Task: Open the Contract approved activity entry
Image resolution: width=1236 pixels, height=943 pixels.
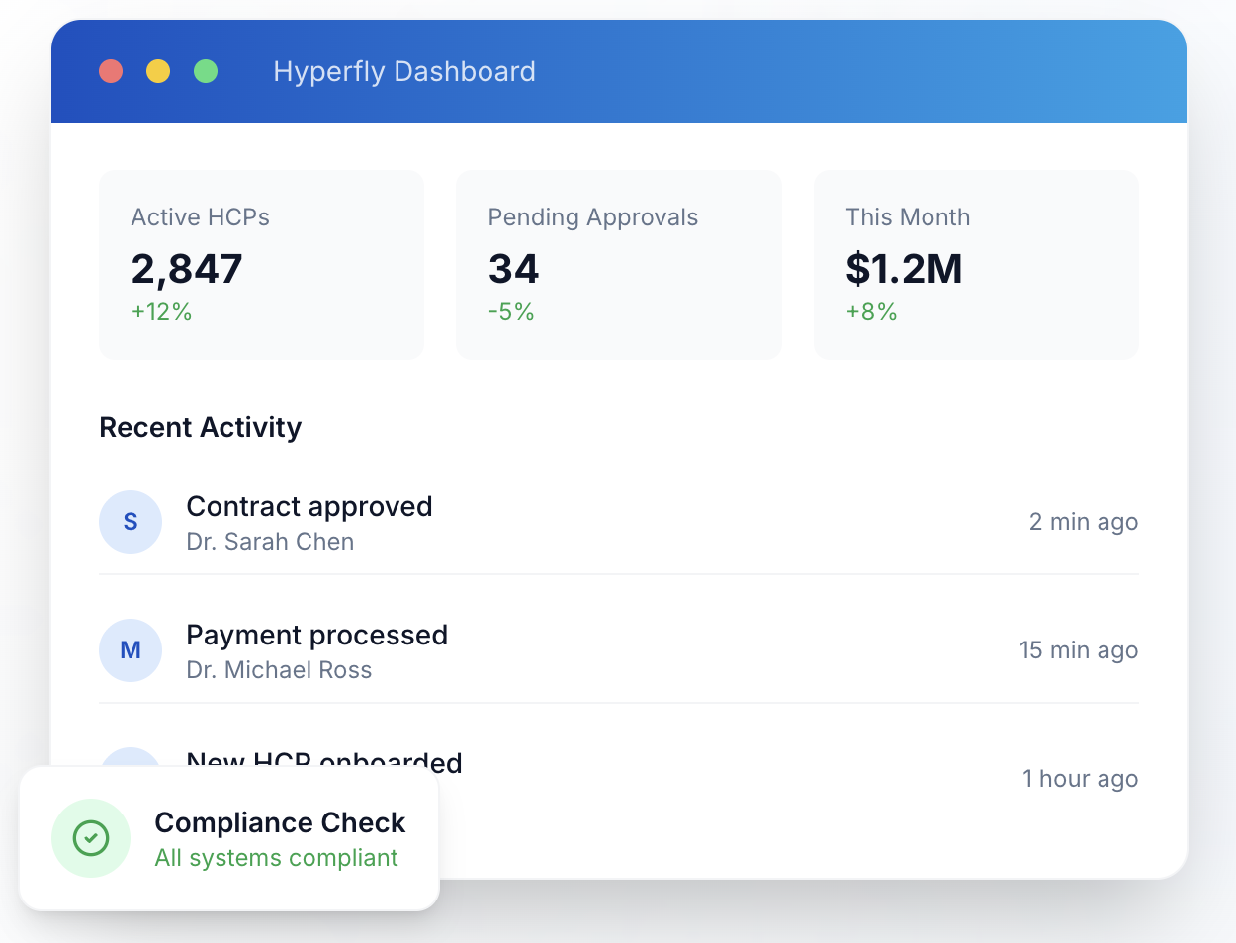Action: (x=309, y=506)
